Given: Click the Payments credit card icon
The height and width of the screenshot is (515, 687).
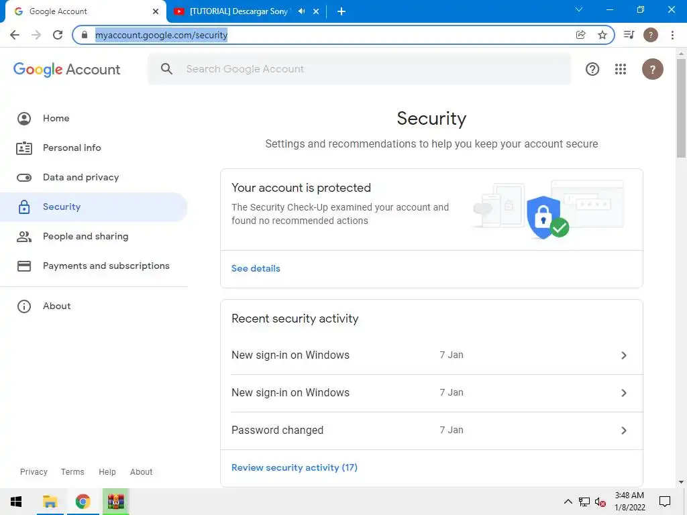Looking at the screenshot, I should pyautogui.click(x=24, y=266).
